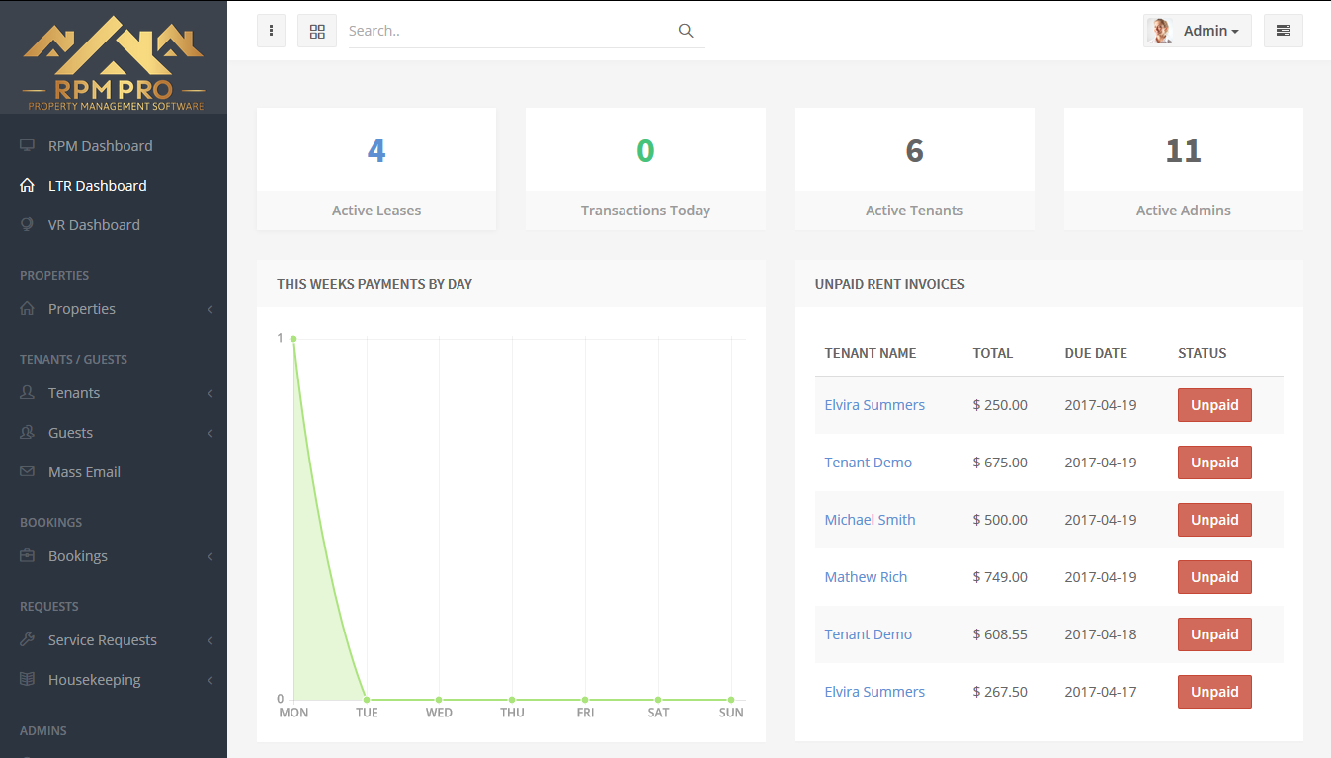The width and height of the screenshot is (1331, 758).
Task: Click the TUE data point on chart
Action: pyautogui.click(x=367, y=700)
